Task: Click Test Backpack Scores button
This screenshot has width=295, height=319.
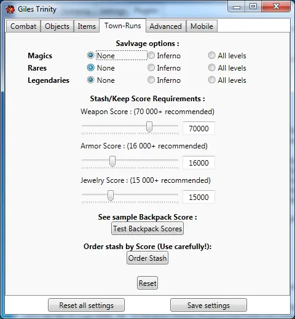Action: click(147, 229)
